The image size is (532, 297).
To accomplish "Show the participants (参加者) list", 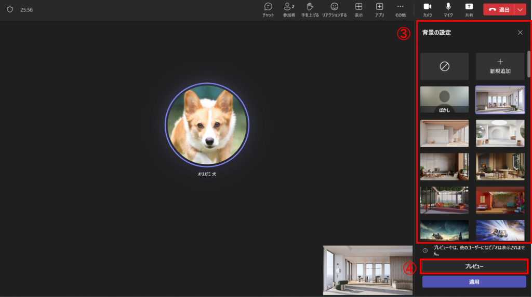I will [288, 9].
